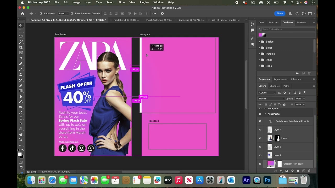The height and width of the screenshot is (188, 335).
Task: Collapse the Print Poster layer group
Action: [x=265, y=114]
